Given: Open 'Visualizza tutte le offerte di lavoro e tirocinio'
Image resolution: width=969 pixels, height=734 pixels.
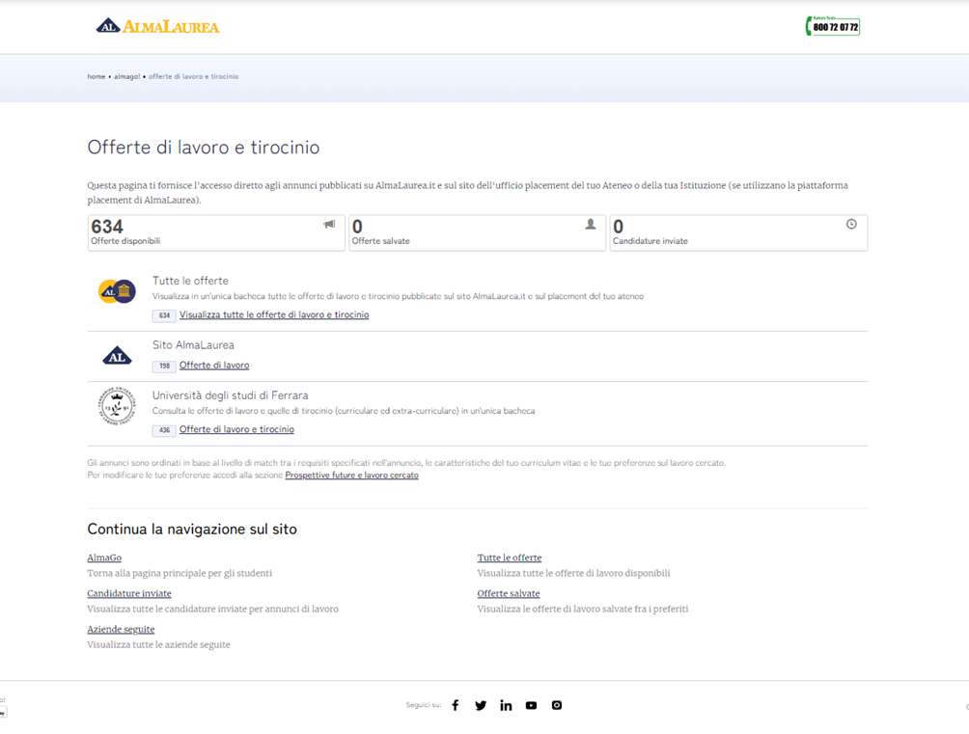Looking at the screenshot, I should coord(274,314).
